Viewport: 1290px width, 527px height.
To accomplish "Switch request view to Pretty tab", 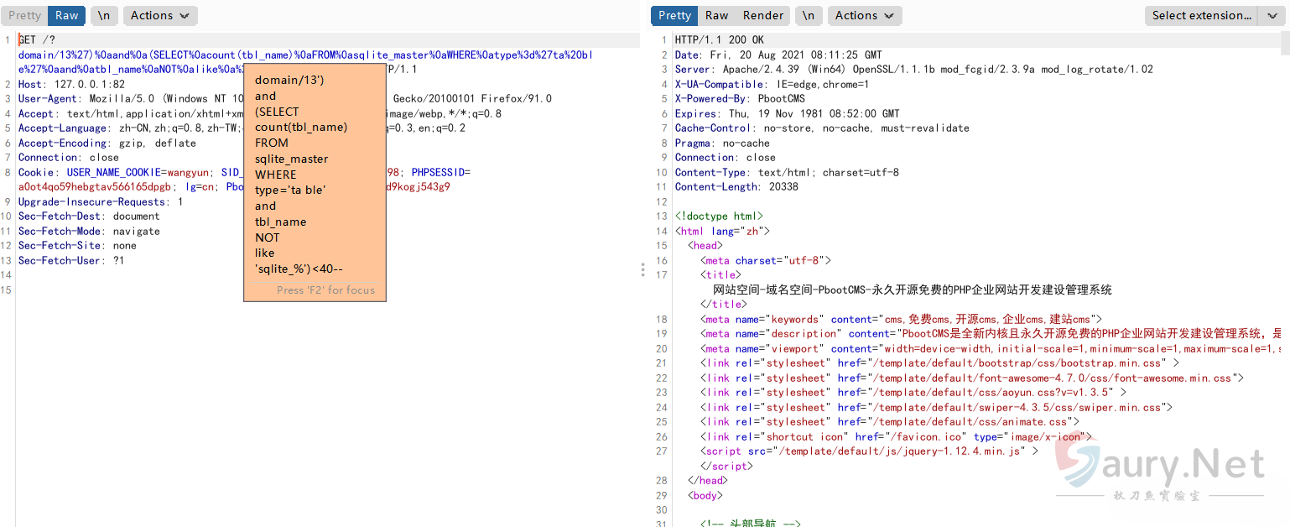I will tap(24, 15).
